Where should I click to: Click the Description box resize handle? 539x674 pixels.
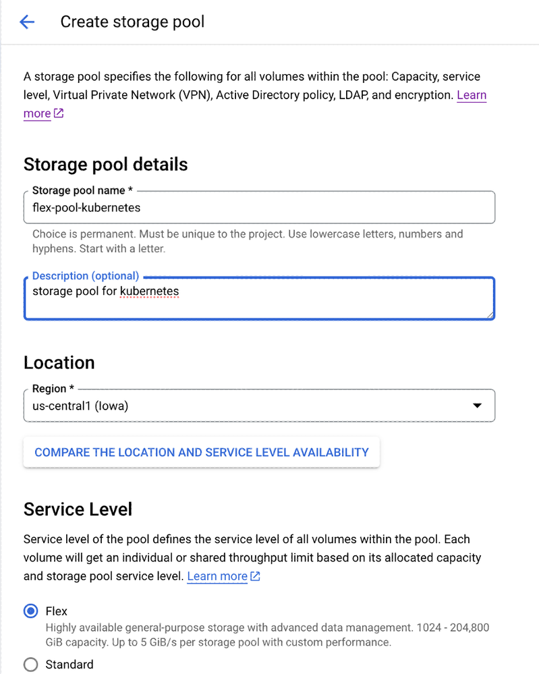tap(490, 314)
